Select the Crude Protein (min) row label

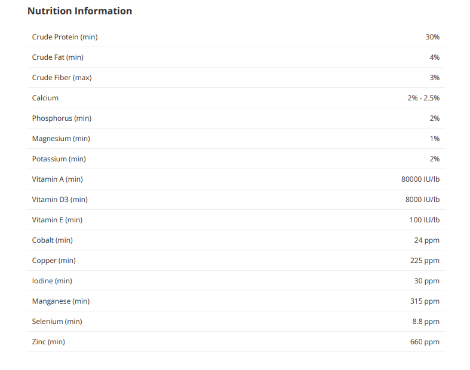[x=64, y=37]
